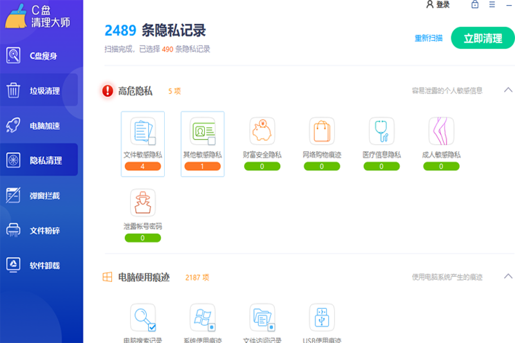Select the 网络购物痕迹 shopping bag icon

322,131
